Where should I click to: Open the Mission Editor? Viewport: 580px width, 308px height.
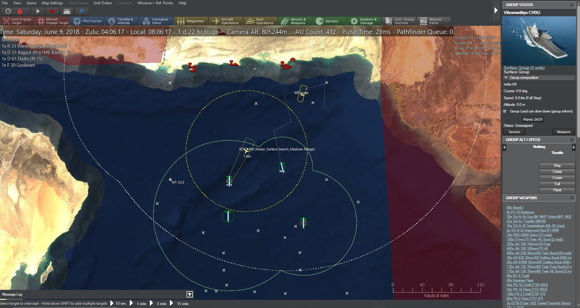click(x=433, y=21)
